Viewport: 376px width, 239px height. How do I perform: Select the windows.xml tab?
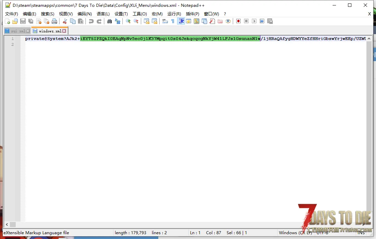pos(50,31)
